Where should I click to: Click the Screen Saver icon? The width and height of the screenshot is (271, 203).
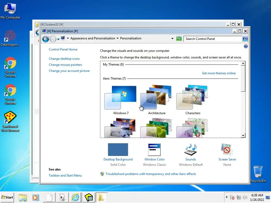[227, 150]
